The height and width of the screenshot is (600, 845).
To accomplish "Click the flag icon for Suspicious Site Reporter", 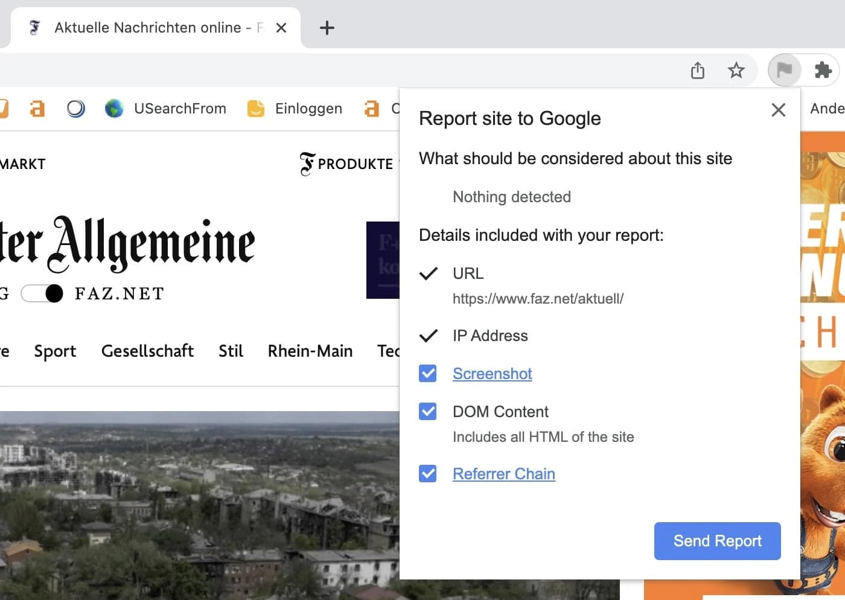I will click(784, 70).
